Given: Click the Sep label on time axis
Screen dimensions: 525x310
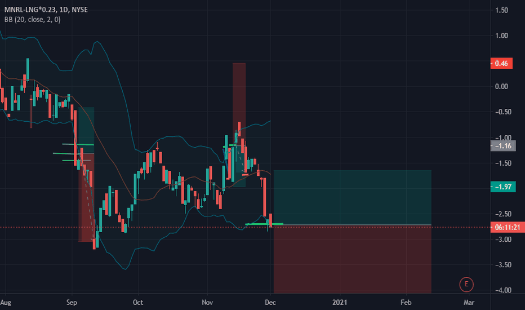Looking at the screenshot, I should click(72, 302).
